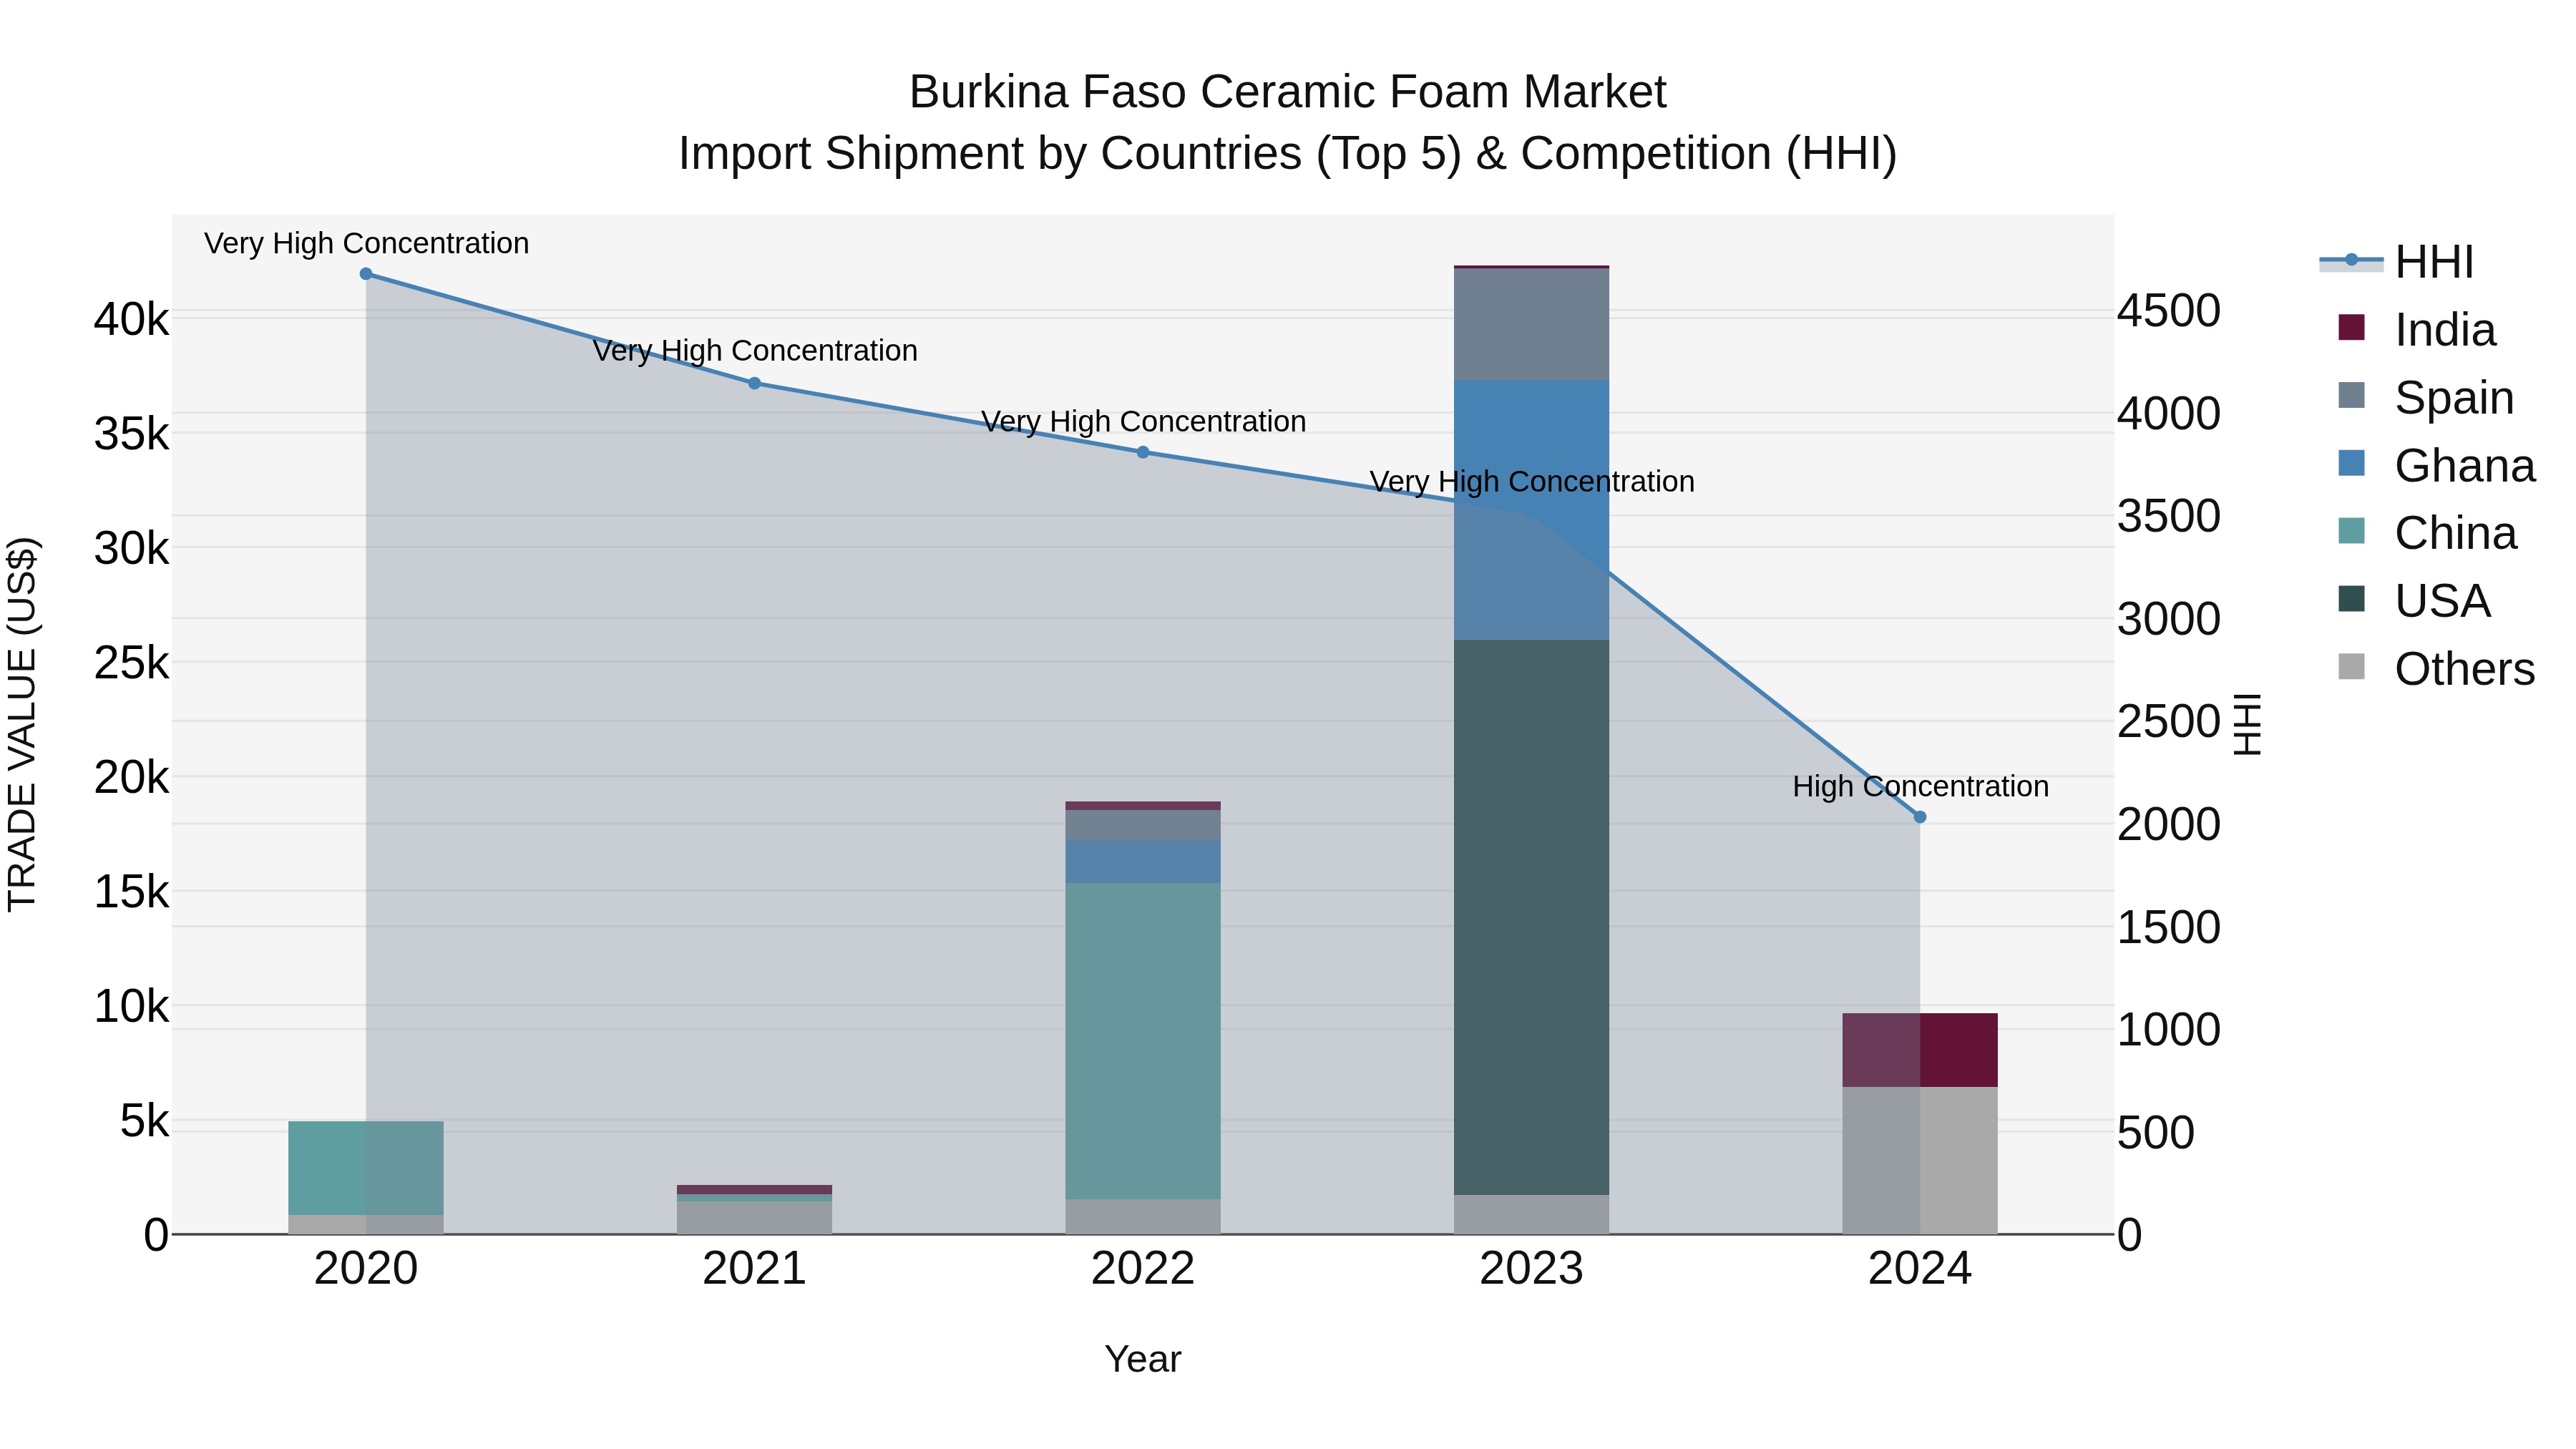Viewport: 2576px width, 1449px height.
Task: Click the 'TRADE VALUE (US$)' axis title
Action: coord(22,724)
